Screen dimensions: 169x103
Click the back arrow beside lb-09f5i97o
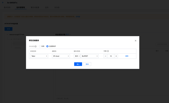tap(3, 3)
